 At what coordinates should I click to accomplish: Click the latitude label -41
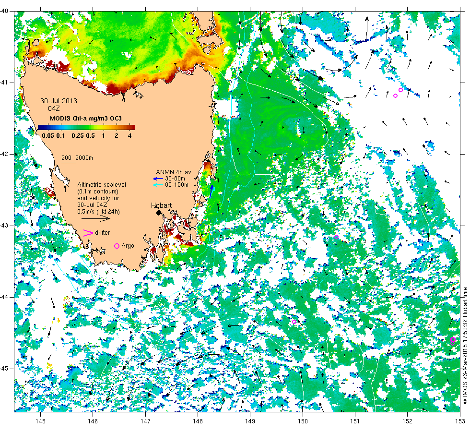pos(4,83)
